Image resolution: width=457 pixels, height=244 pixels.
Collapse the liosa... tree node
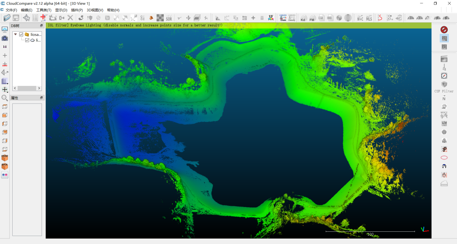pos(16,35)
